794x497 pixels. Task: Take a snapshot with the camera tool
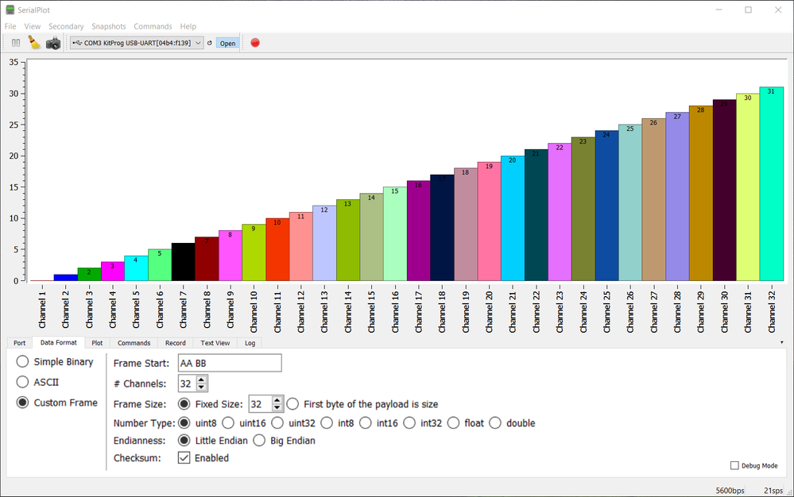click(x=52, y=43)
